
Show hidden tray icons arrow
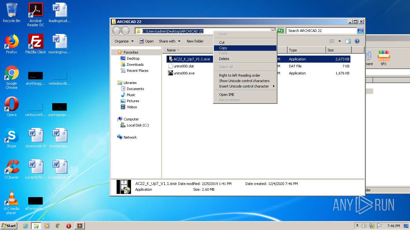tap(357, 226)
